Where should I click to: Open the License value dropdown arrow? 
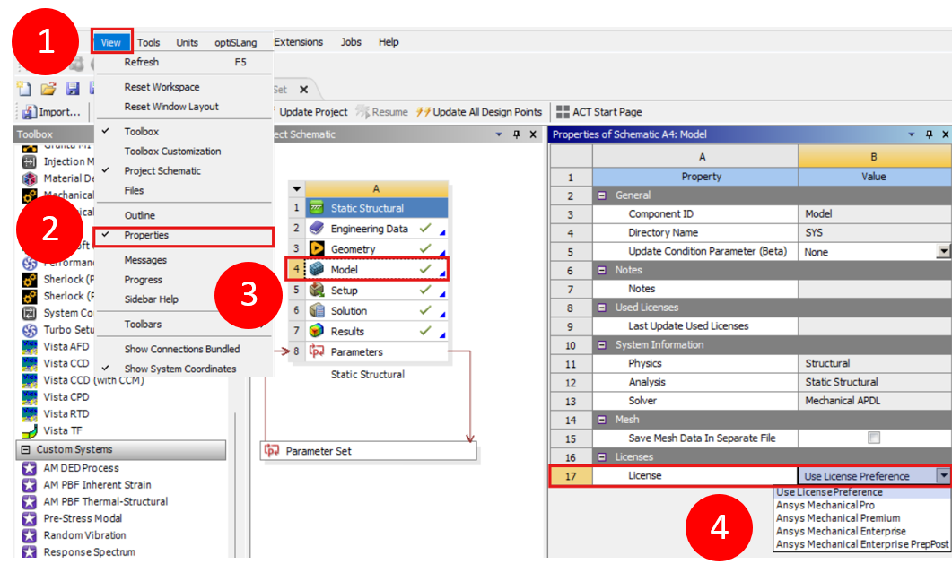click(943, 476)
